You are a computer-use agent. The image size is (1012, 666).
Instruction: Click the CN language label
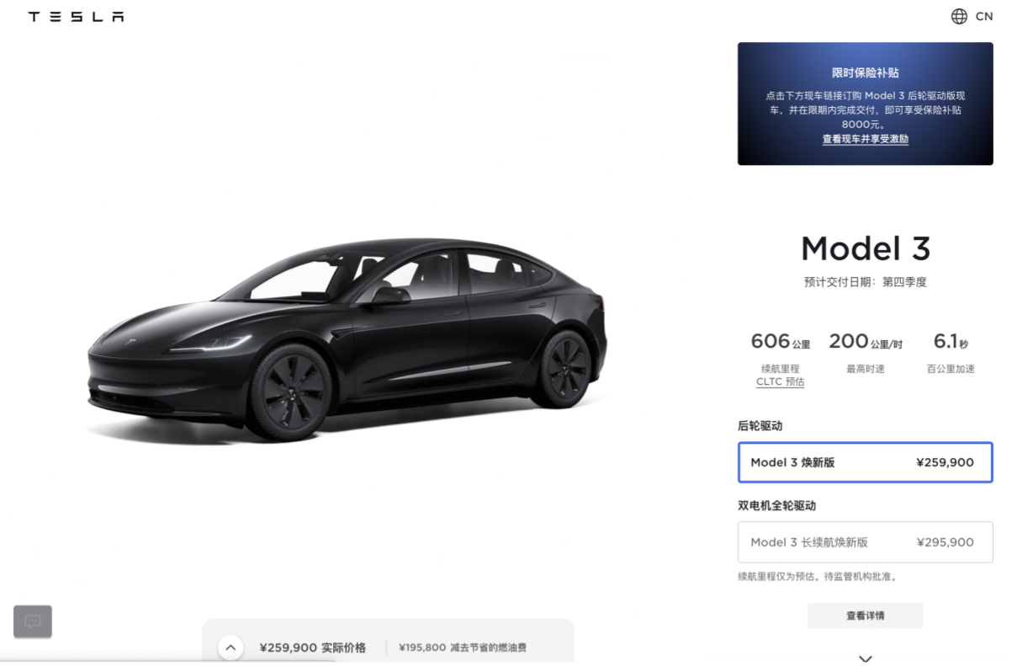click(x=984, y=17)
